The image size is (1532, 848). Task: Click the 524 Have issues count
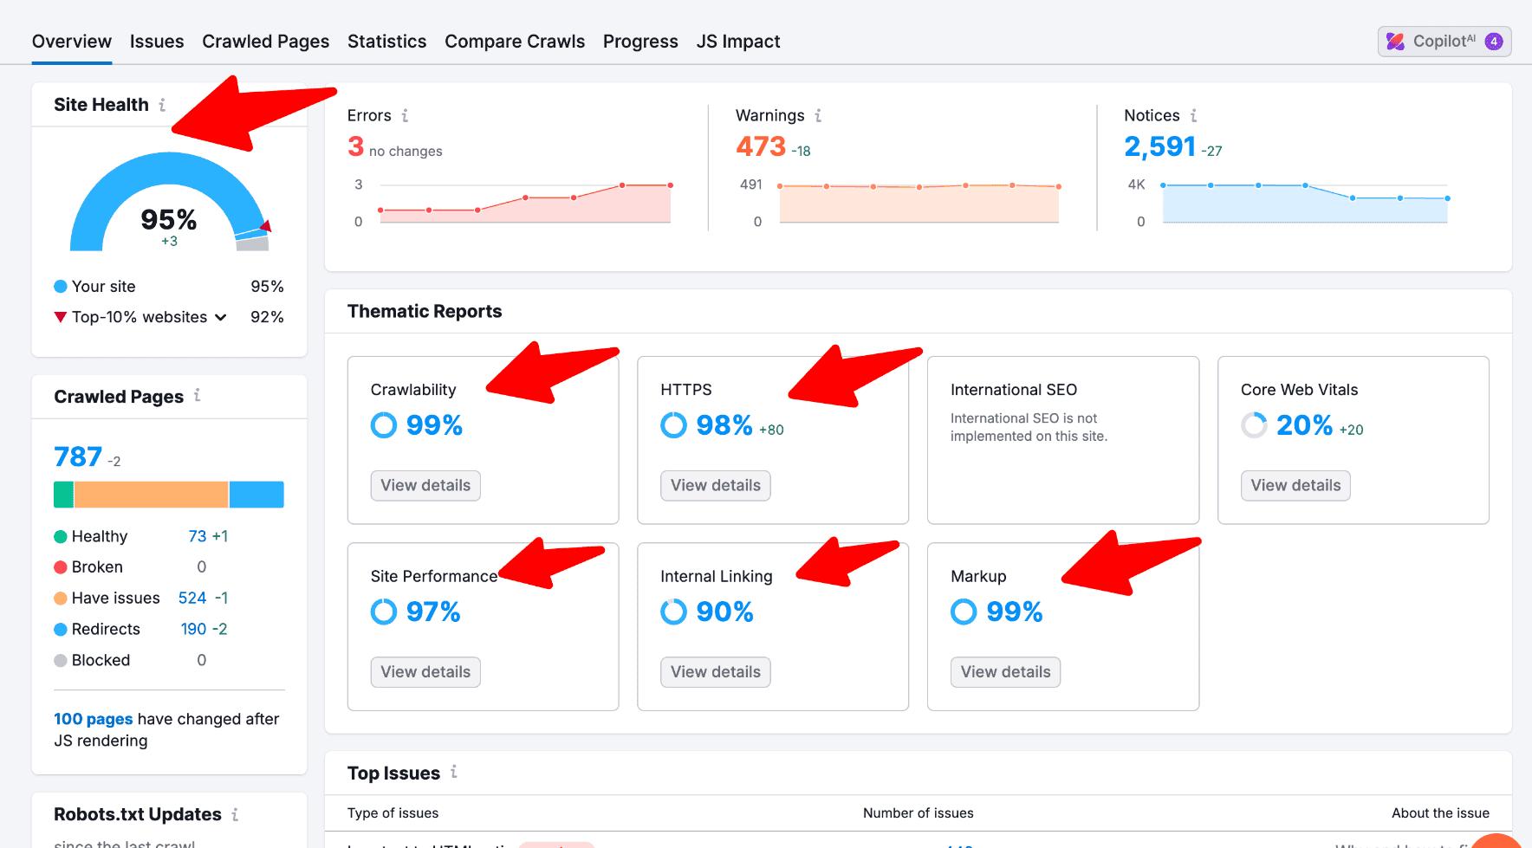coord(192,598)
